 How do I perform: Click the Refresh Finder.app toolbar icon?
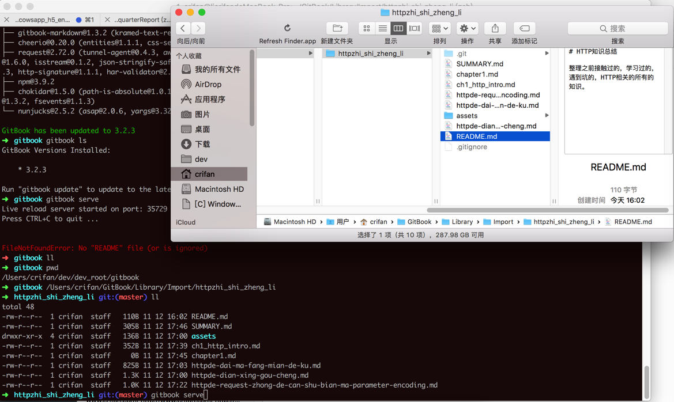287,28
